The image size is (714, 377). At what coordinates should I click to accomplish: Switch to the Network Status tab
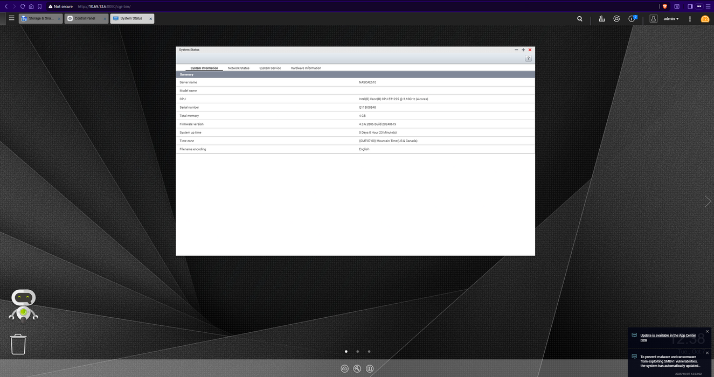[x=238, y=68]
